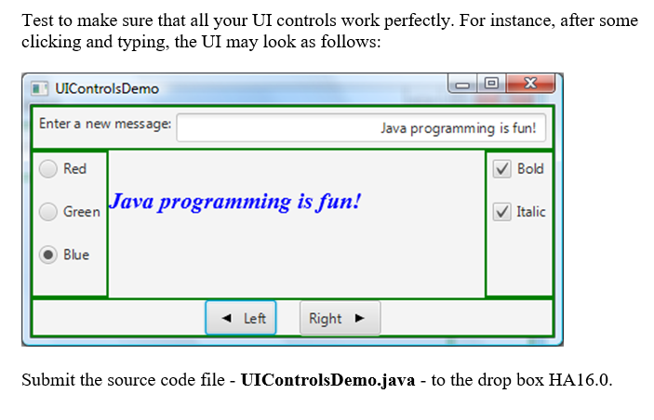Minimize the UIControlsDemo window
The height and width of the screenshot is (420, 654).
(462, 85)
